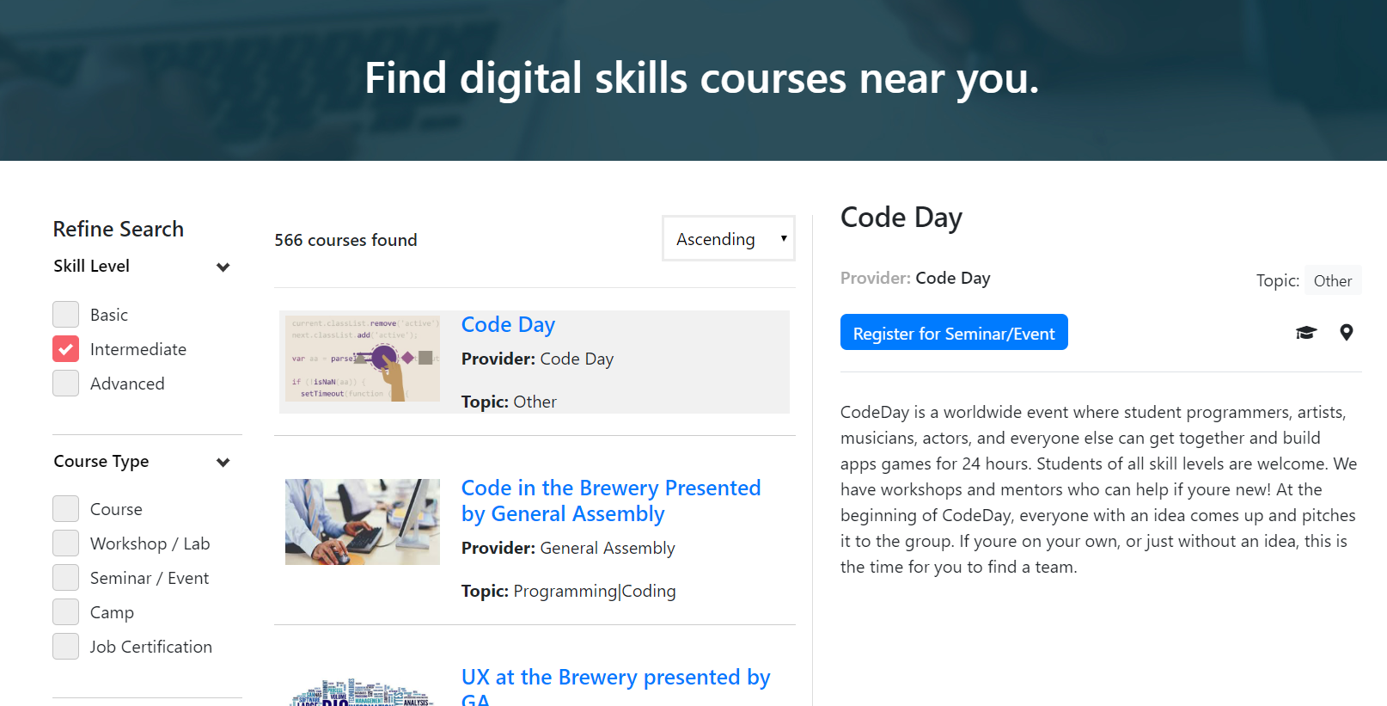Image resolution: width=1387 pixels, height=706 pixels.
Task: Enable the Advanced skill level filter
Action: (x=66, y=384)
